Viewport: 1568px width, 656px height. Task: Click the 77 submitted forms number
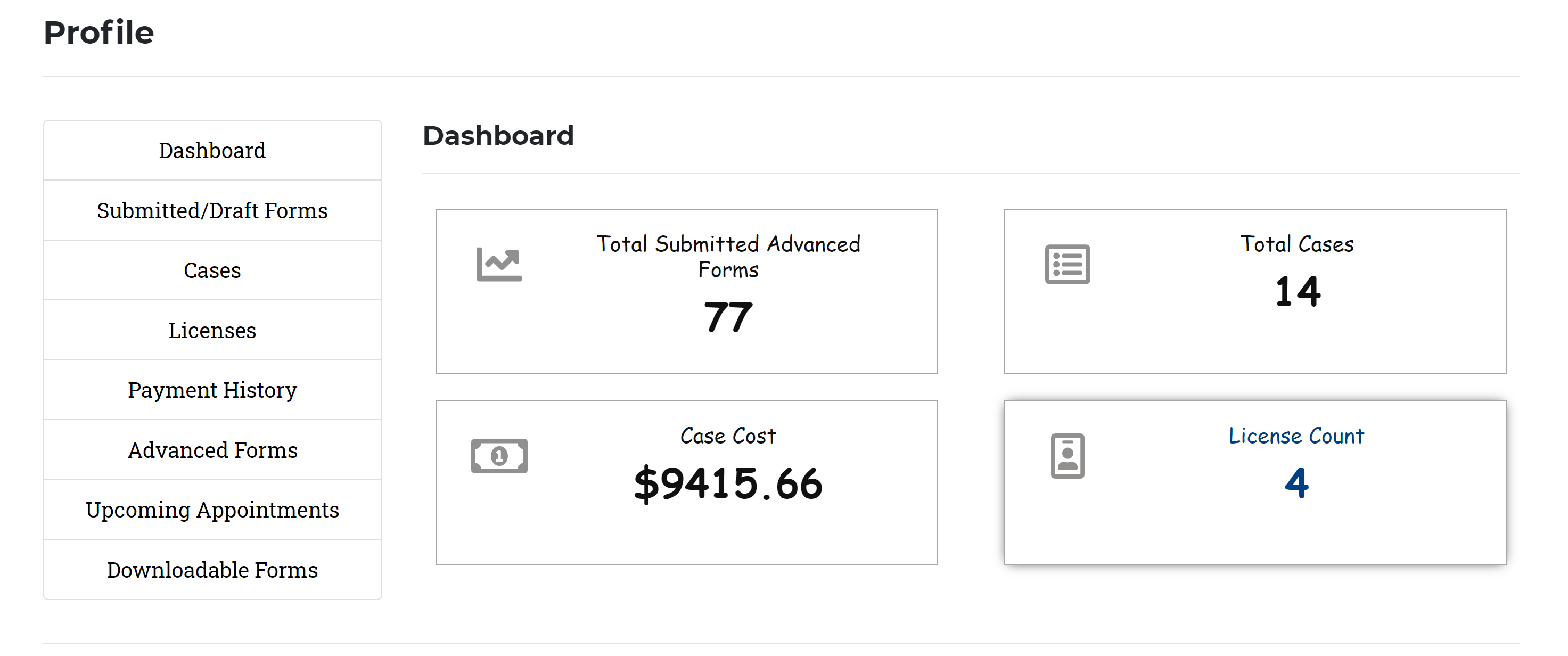point(728,317)
